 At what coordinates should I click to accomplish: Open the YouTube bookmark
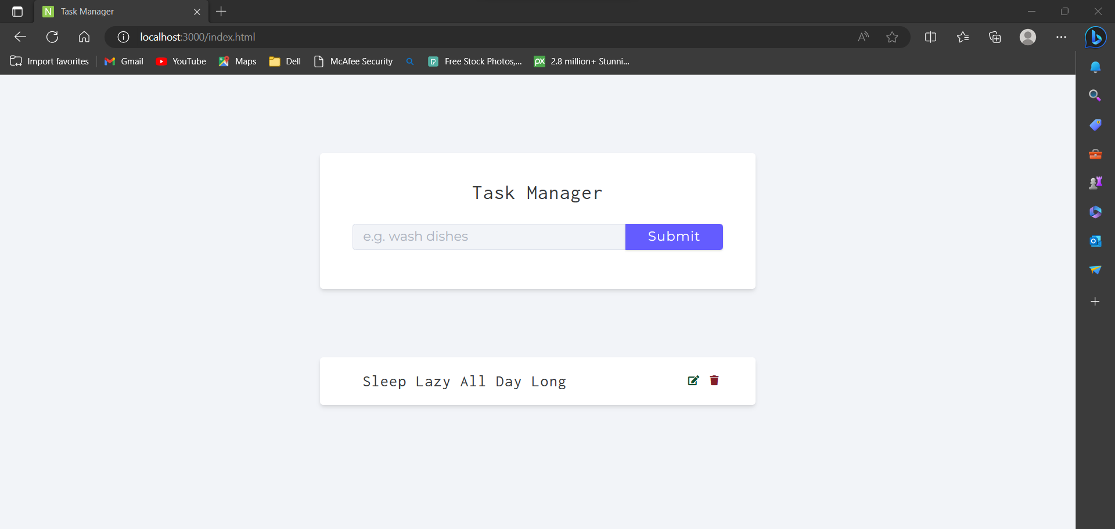(x=181, y=61)
